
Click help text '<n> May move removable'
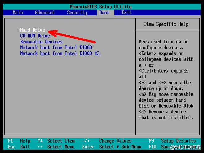[166, 94]
